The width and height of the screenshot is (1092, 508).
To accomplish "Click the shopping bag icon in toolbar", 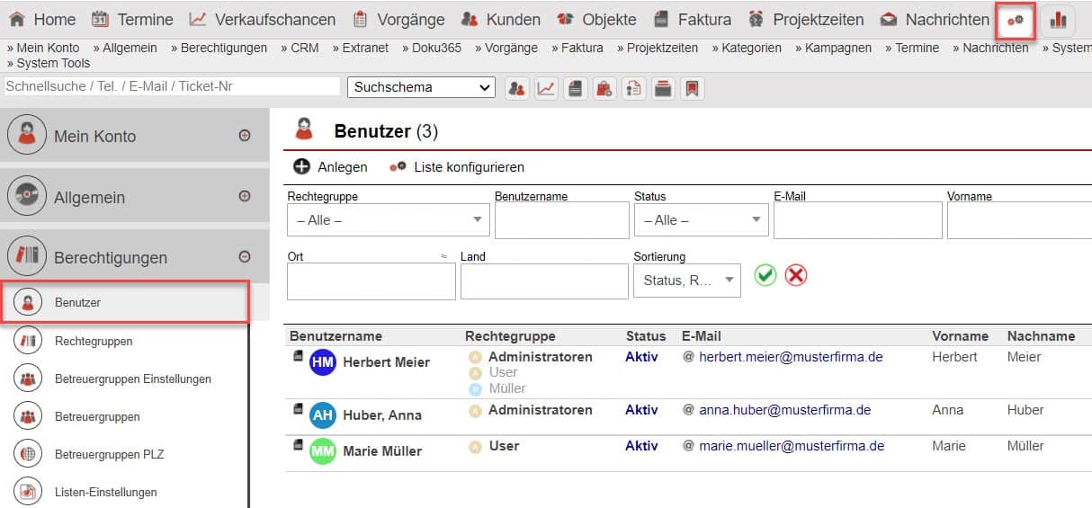I will click(x=604, y=88).
